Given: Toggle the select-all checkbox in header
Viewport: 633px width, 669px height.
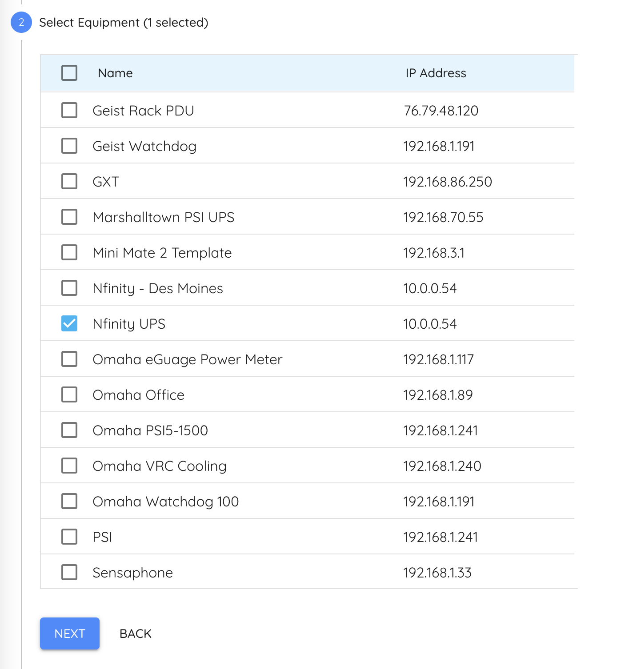Looking at the screenshot, I should tap(69, 73).
